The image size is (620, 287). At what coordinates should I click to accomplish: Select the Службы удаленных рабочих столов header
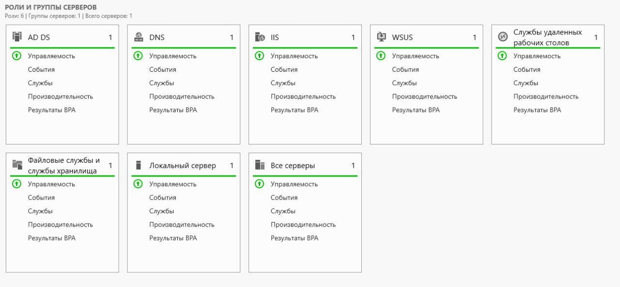(x=547, y=37)
